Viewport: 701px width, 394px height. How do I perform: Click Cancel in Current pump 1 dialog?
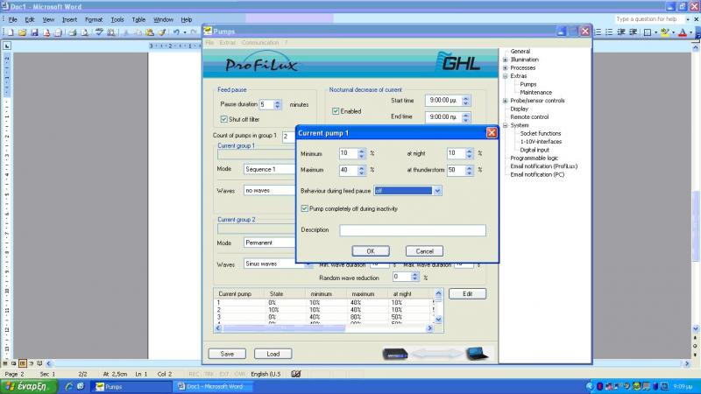[x=424, y=251]
